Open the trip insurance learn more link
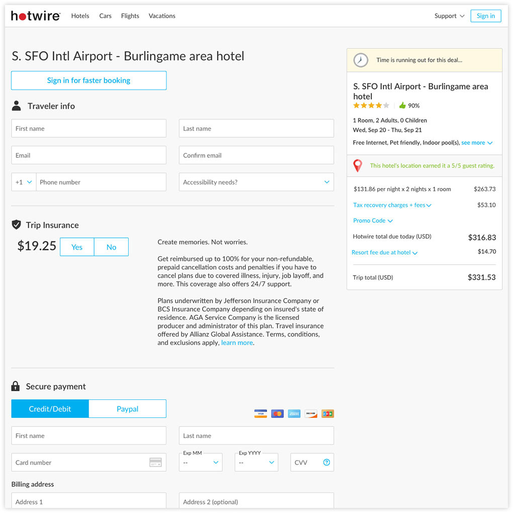 coord(237,343)
